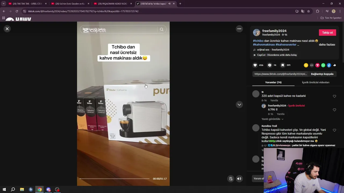Open the #tchibo hashtag
The image size is (344, 193).
click(x=258, y=41)
